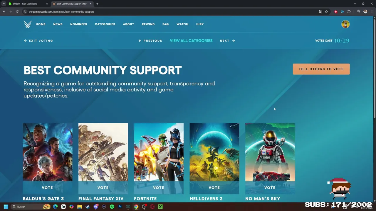Go back with the browser back arrow

pos(4,12)
